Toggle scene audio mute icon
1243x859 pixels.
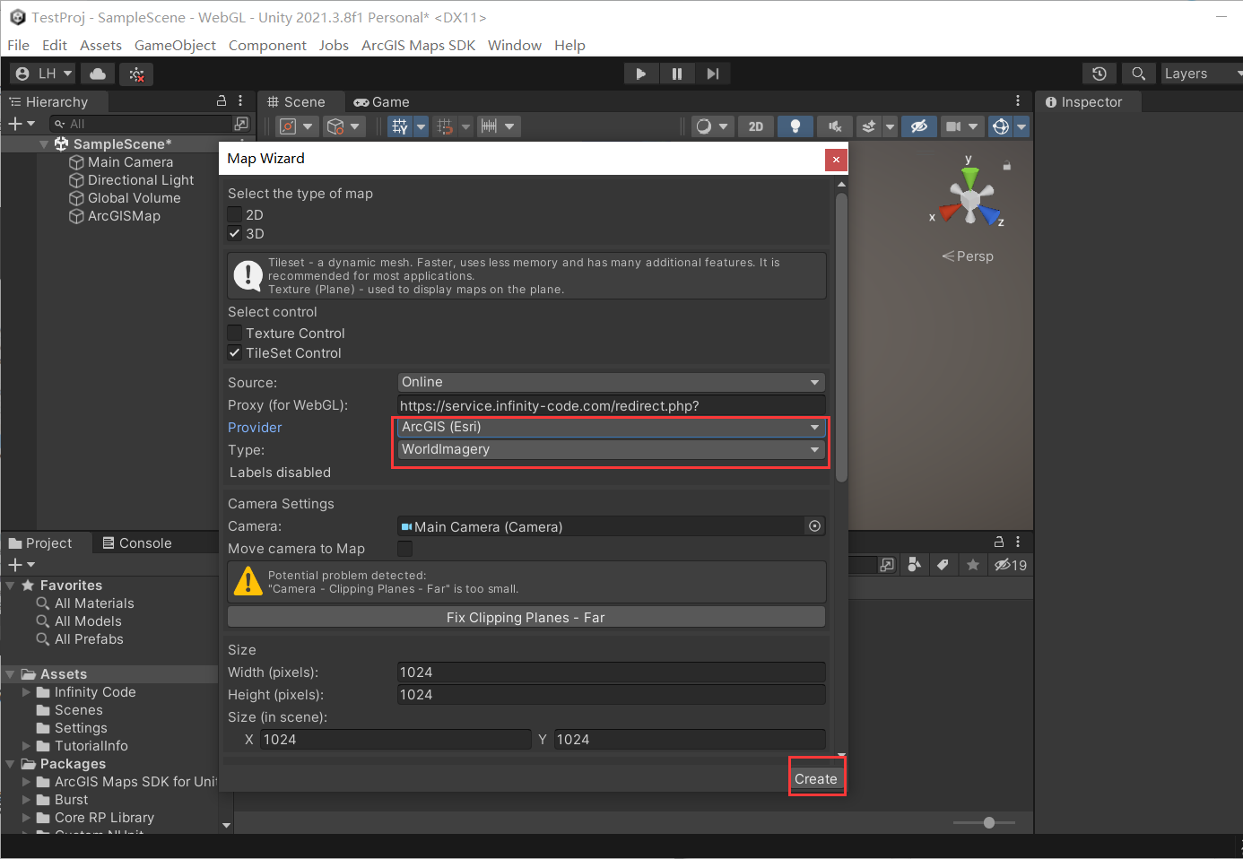pos(834,126)
